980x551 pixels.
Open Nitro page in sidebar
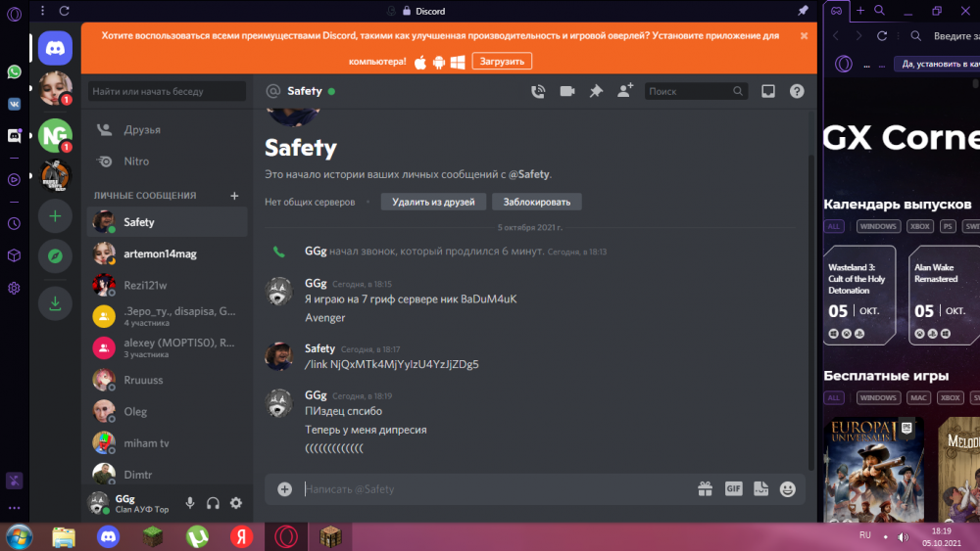tap(167, 161)
